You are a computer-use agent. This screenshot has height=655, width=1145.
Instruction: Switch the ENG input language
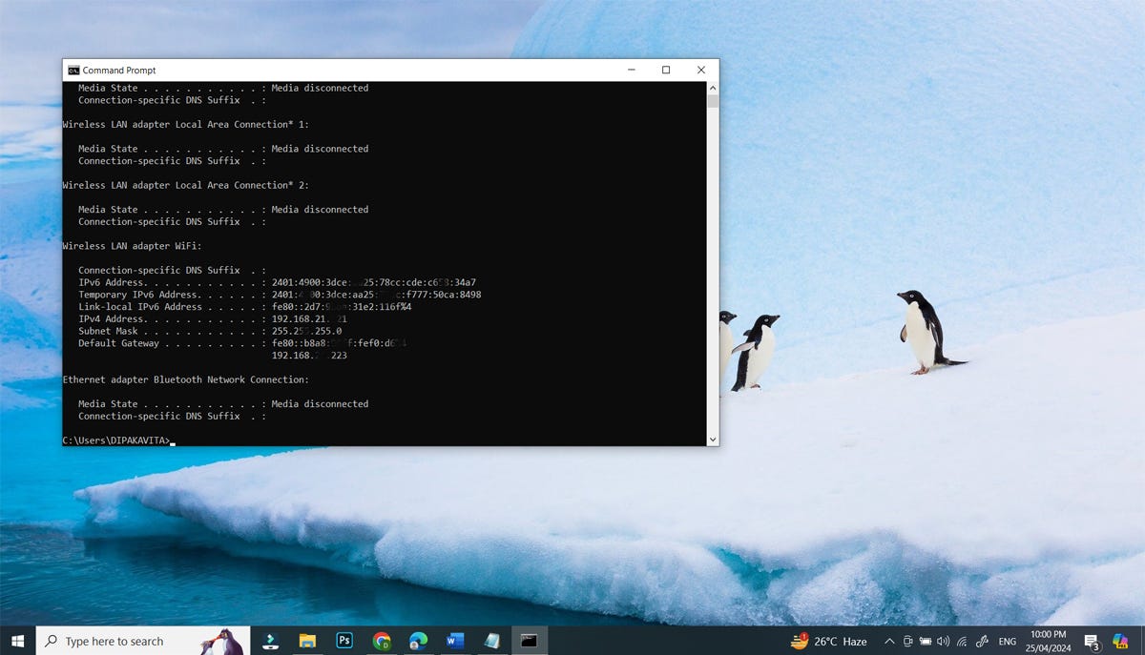(1007, 642)
